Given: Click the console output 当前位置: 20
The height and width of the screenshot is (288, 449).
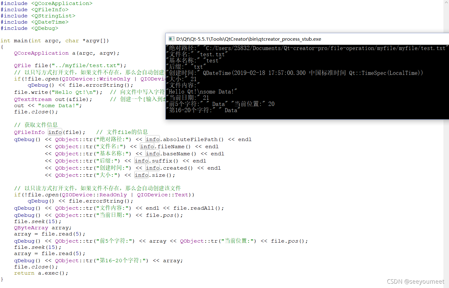Looking at the screenshot, I should (253, 104).
